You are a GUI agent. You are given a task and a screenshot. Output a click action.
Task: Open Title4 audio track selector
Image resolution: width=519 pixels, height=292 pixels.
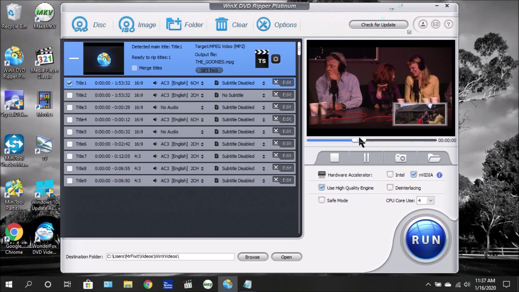coord(202,120)
